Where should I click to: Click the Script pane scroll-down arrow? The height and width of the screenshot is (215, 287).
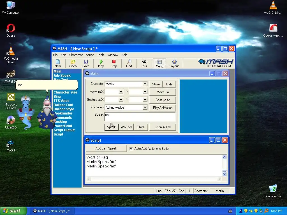224,174
